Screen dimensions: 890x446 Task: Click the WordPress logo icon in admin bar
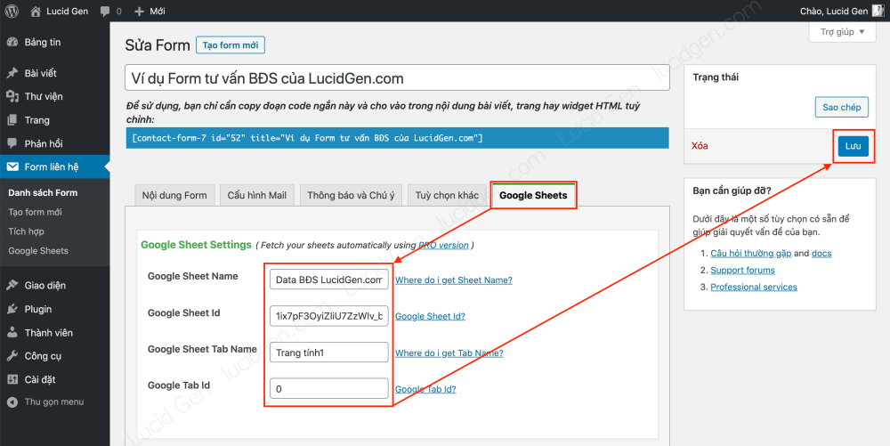[x=12, y=12]
